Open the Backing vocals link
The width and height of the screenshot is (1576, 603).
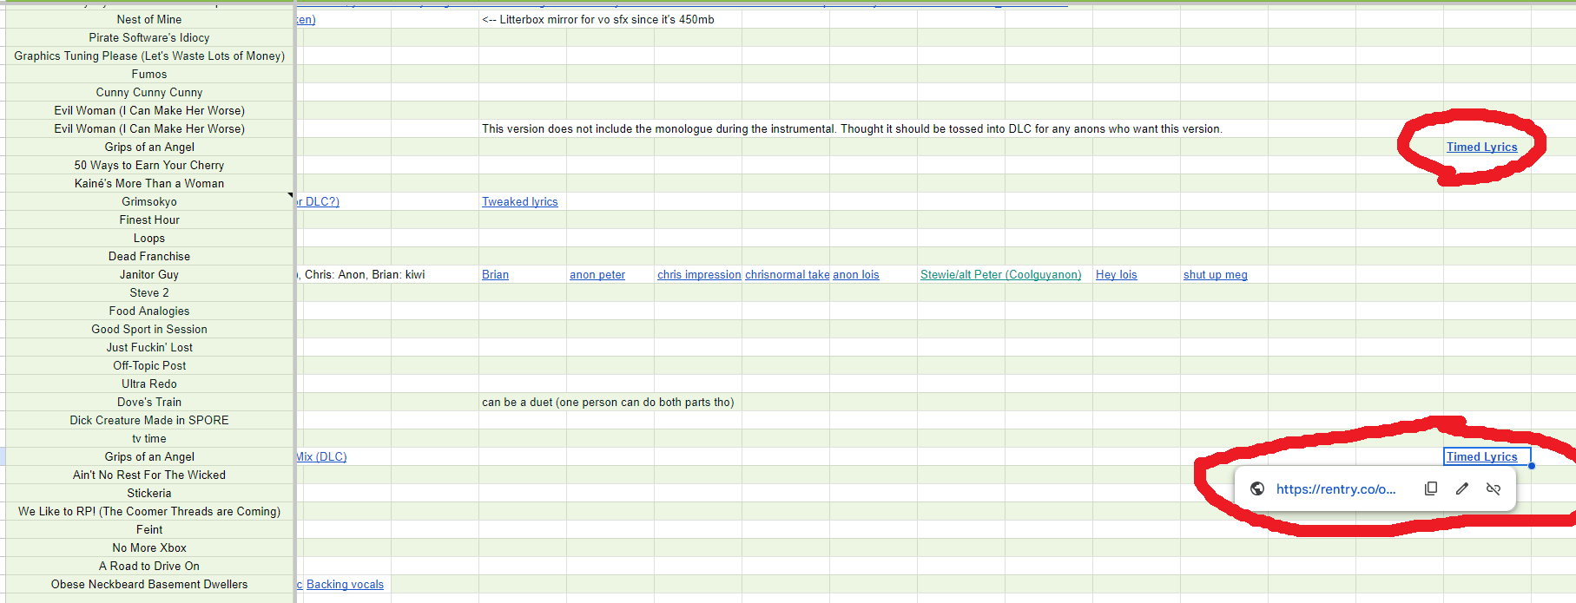(345, 584)
